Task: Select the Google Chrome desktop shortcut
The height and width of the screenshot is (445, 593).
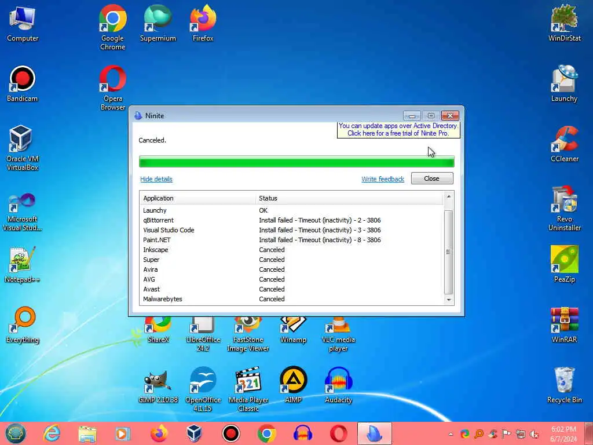Action: tap(113, 27)
